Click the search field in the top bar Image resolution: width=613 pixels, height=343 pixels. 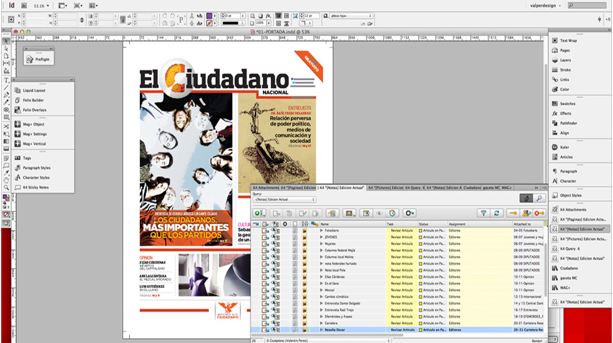tap(587, 5)
